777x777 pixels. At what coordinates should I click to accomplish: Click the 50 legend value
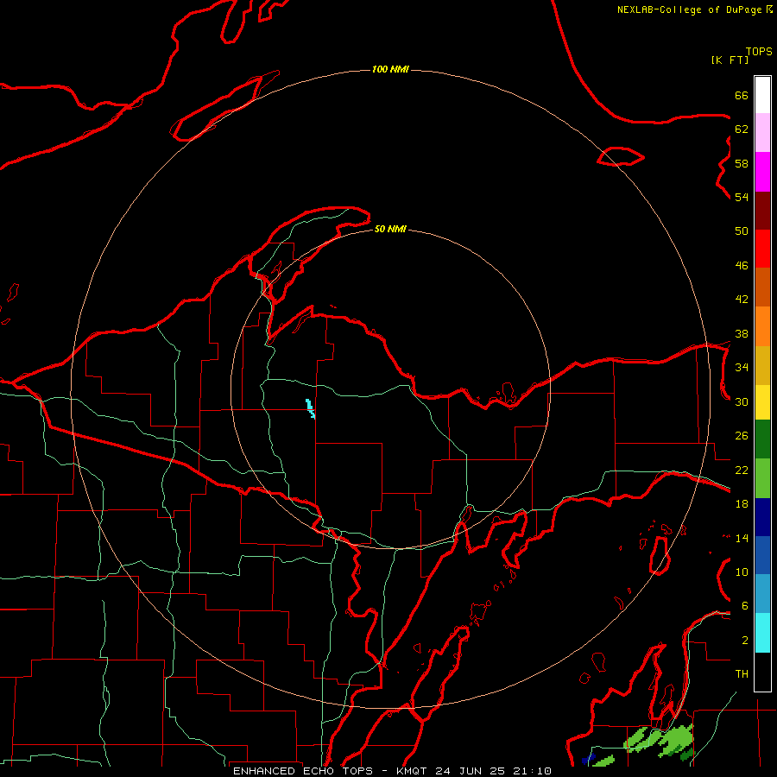pos(742,231)
